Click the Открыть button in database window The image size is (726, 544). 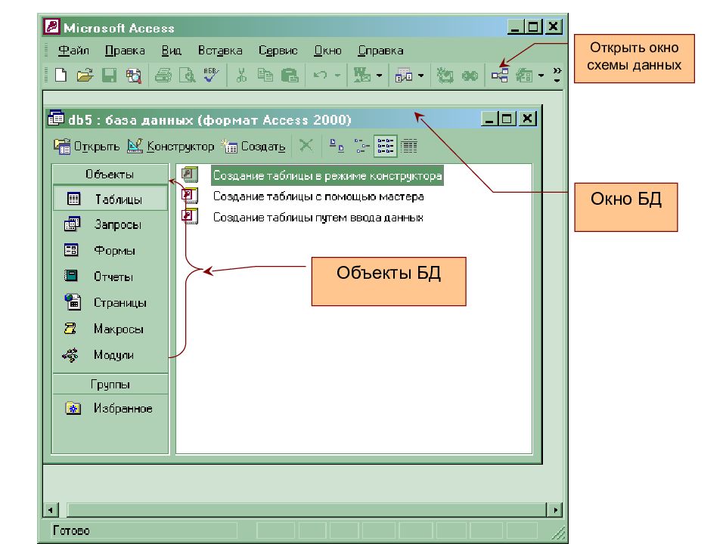click(86, 146)
